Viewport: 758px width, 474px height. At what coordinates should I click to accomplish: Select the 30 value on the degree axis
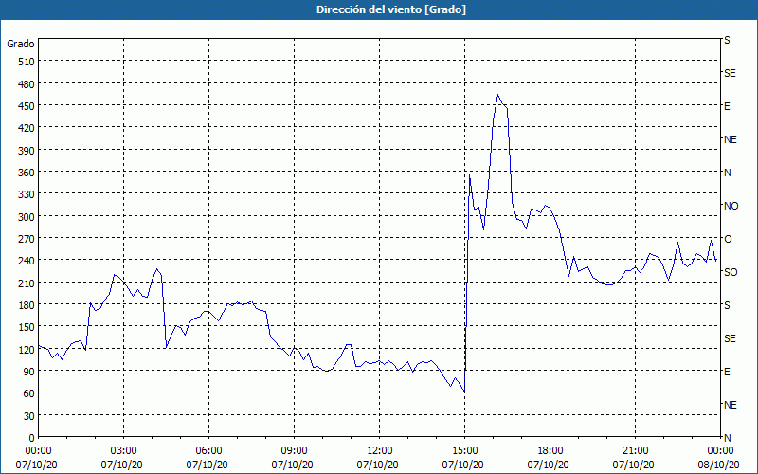pos(29,416)
